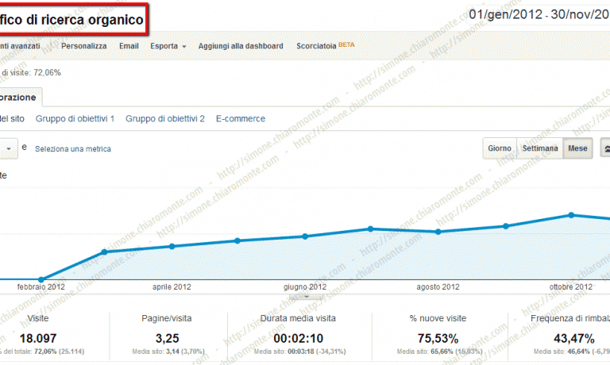Click the Visite value 18.097
Screen dimensions: 610x365
point(38,339)
